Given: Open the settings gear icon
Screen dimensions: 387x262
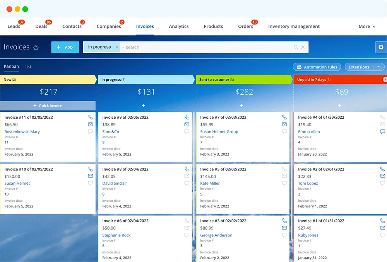Looking at the screenshot, I should 381,47.
